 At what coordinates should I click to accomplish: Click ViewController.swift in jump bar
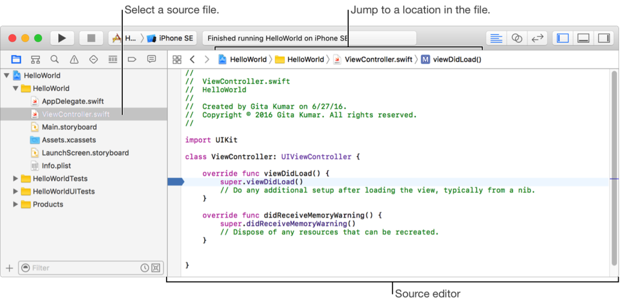pos(373,60)
